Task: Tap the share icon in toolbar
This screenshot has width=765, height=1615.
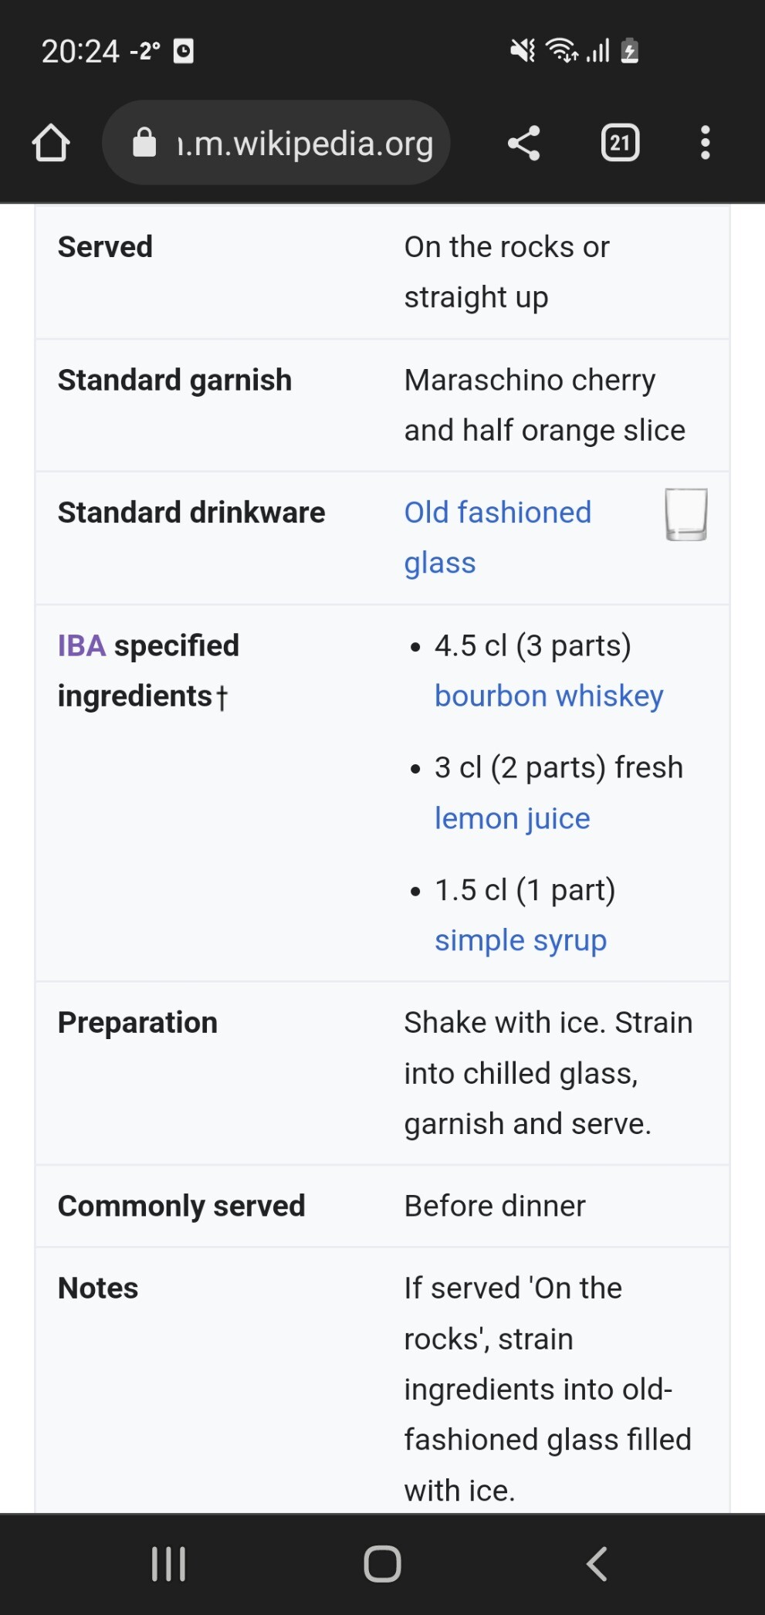Action: [523, 143]
